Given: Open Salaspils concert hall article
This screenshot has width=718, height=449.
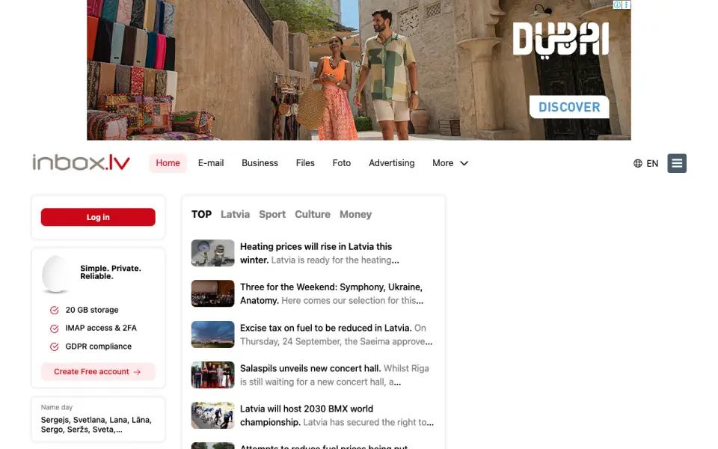Looking at the screenshot, I should (334, 375).
